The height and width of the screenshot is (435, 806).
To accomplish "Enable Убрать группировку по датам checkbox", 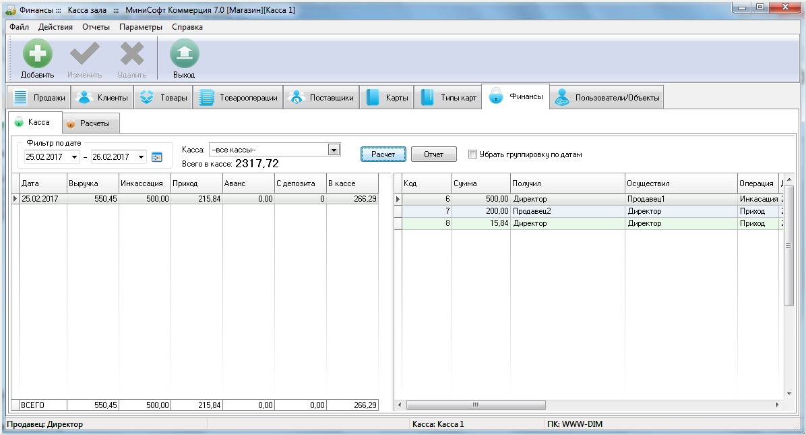I will pyautogui.click(x=472, y=154).
